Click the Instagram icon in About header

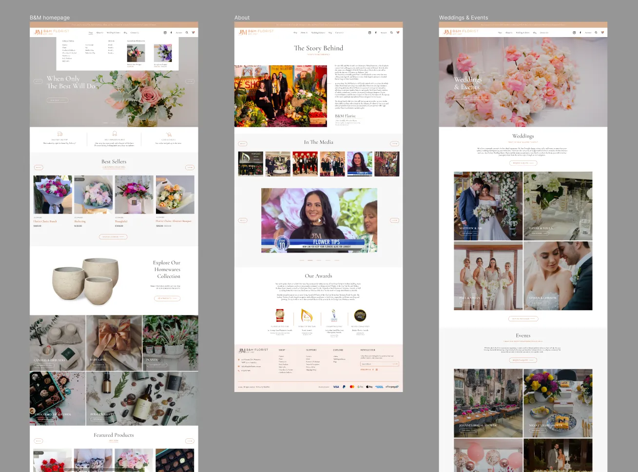pyautogui.click(x=369, y=33)
